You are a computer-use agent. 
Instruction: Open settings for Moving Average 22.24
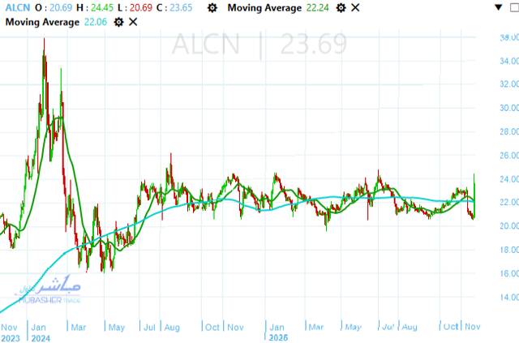point(341,8)
